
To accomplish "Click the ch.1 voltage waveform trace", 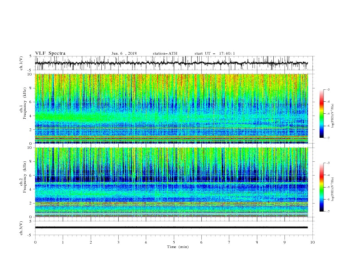I will pyautogui.click(x=171, y=63).
